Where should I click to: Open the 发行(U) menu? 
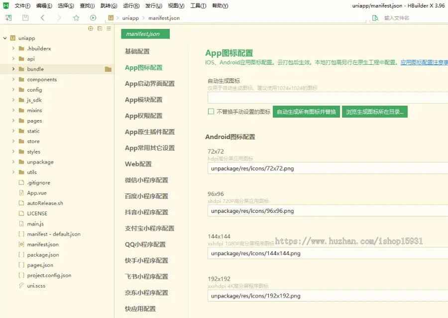(x=154, y=5)
